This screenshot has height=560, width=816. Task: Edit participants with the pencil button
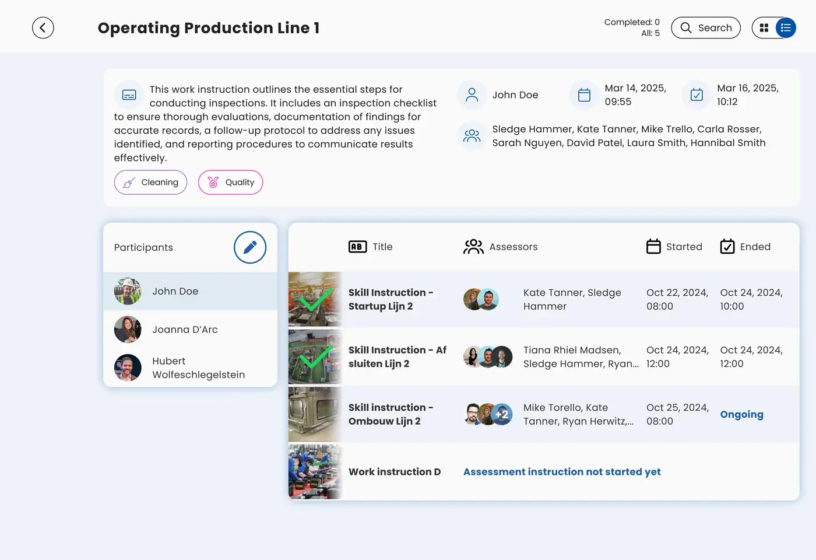(250, 247)
